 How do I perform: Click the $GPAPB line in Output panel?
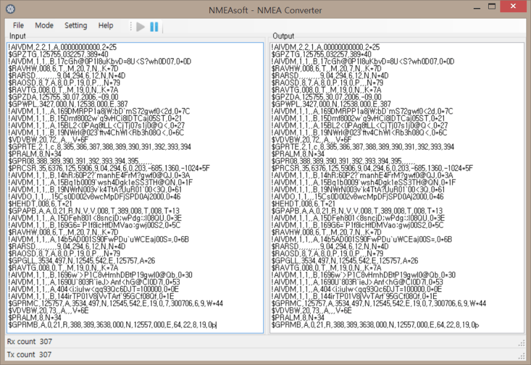tap(357, 211)
